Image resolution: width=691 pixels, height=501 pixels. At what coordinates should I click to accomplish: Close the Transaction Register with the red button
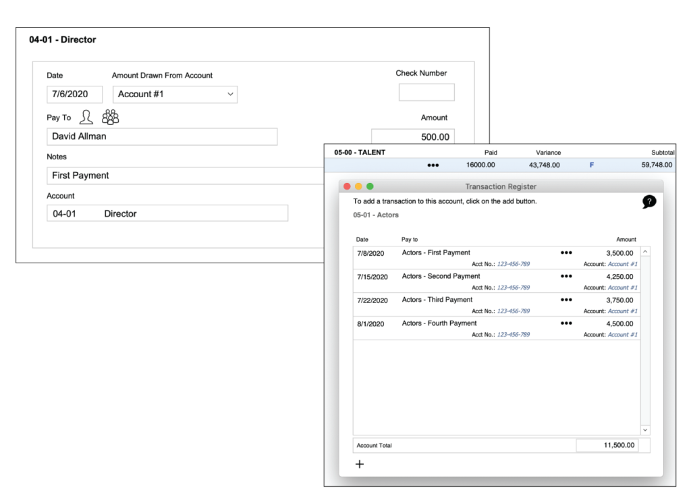347,186
